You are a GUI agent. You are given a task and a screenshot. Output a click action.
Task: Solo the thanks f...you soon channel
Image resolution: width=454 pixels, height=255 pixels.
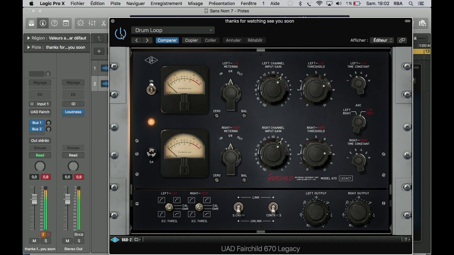[45, 241]
